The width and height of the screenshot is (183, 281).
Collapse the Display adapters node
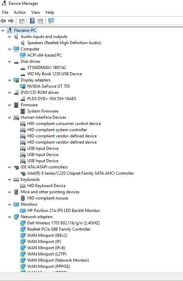10,80
